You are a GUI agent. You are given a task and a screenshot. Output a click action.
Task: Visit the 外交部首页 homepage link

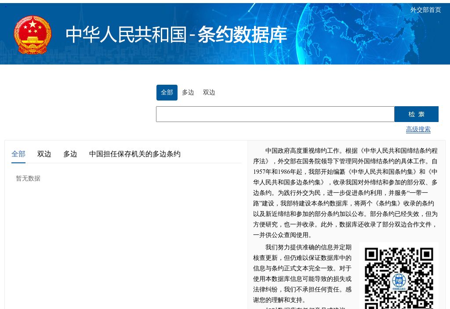425,10
